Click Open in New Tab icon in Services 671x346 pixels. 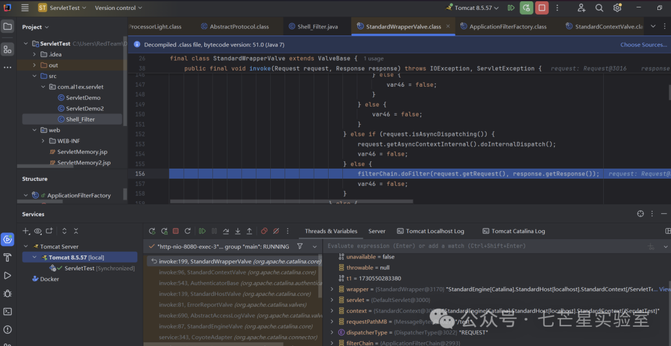[49, 231]
